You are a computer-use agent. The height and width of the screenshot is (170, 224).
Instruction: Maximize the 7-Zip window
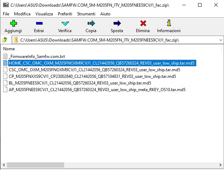click(200, 5)
